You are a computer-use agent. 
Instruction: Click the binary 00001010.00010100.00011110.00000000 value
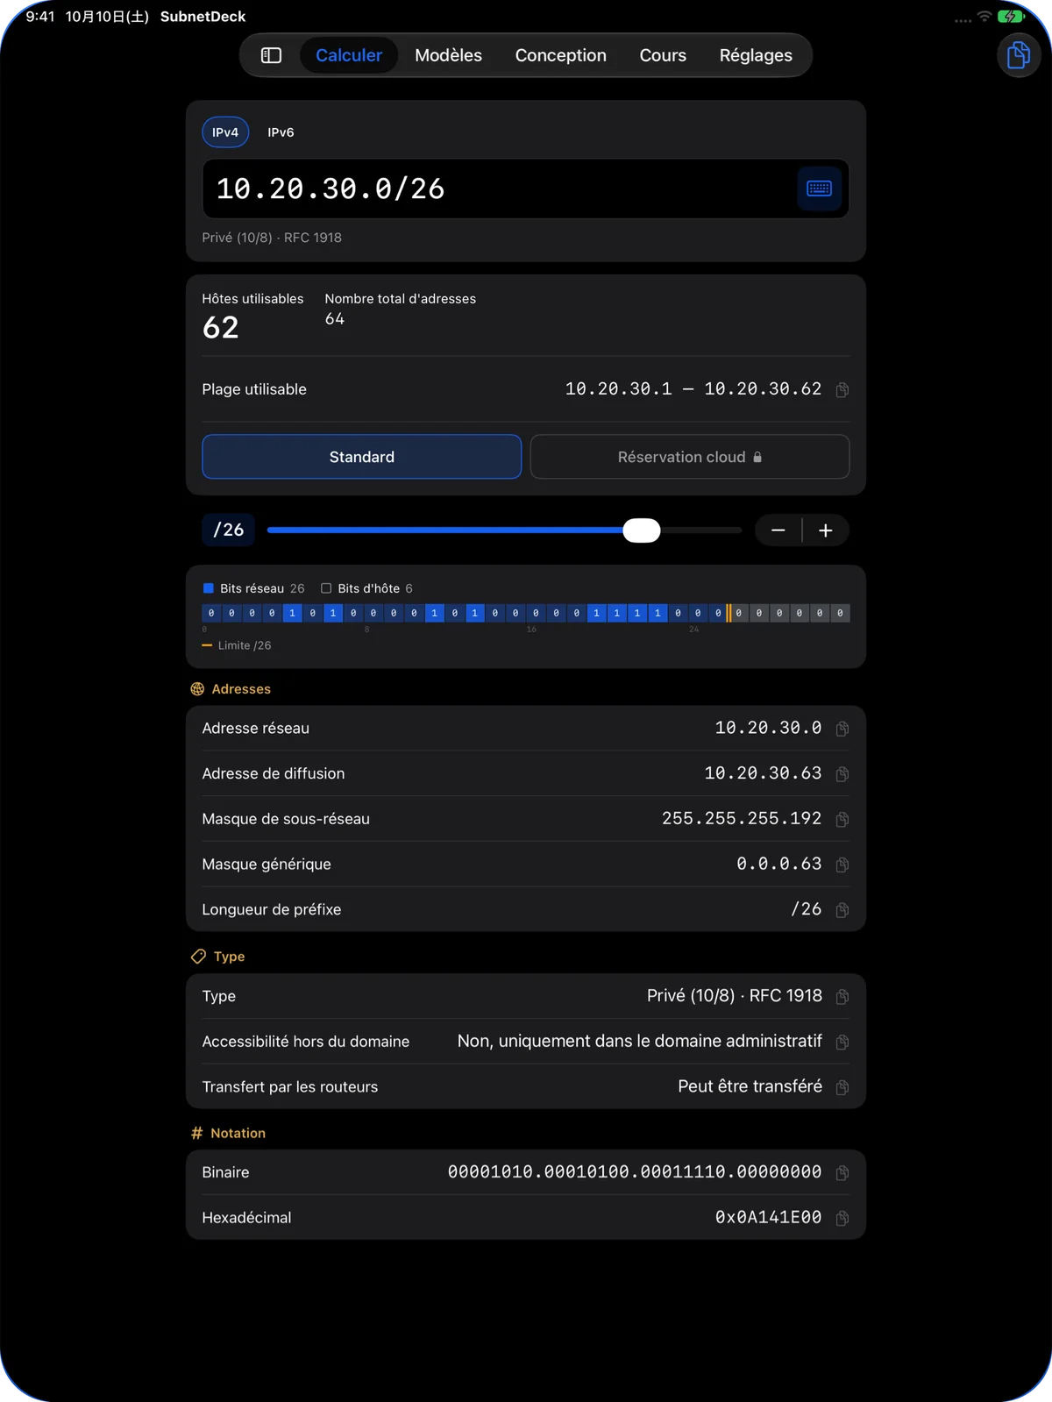pos(635,1171)
